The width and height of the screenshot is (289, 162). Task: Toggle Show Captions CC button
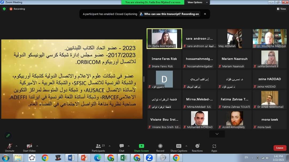(179, 146)
